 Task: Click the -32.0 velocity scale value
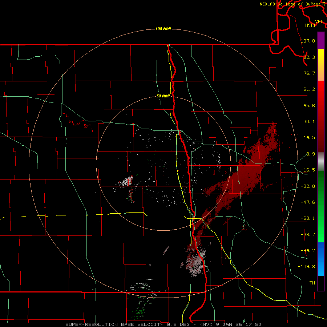click(308, 186)
